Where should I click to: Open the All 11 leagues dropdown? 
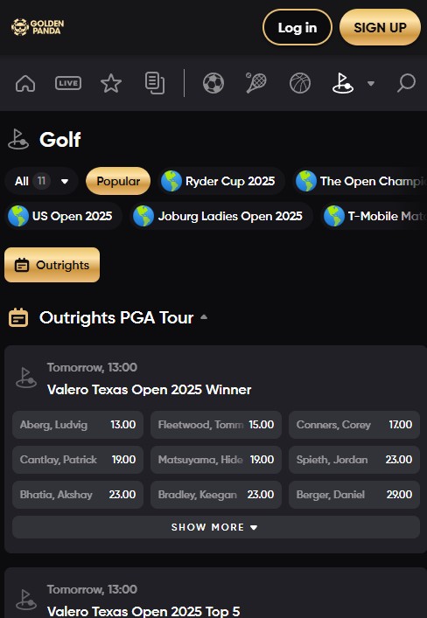coord(41,181)
